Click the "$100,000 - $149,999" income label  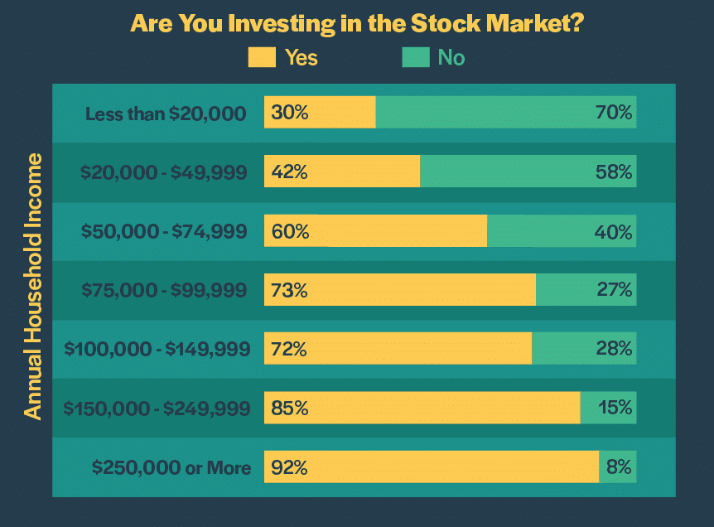click(157, 350)
